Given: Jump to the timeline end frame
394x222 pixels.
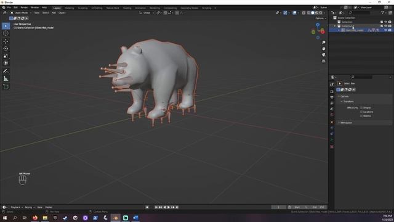Looking at the screenshot, I should pyautogui.click(x=177, y=207).
